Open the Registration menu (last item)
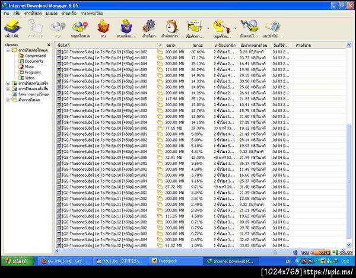Viewport: 356px width, 278px height. click(92, 14)
